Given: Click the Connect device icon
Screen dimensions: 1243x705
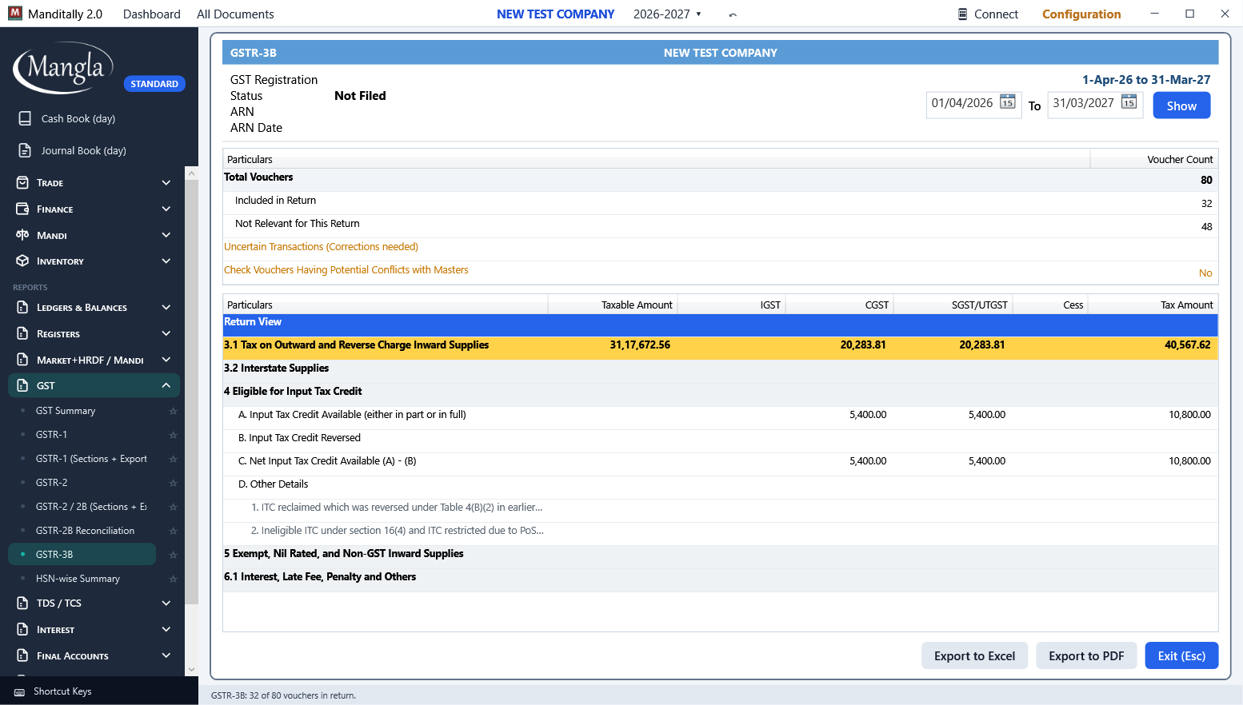Looking at the screenshot, I should [x=962, y=14].
